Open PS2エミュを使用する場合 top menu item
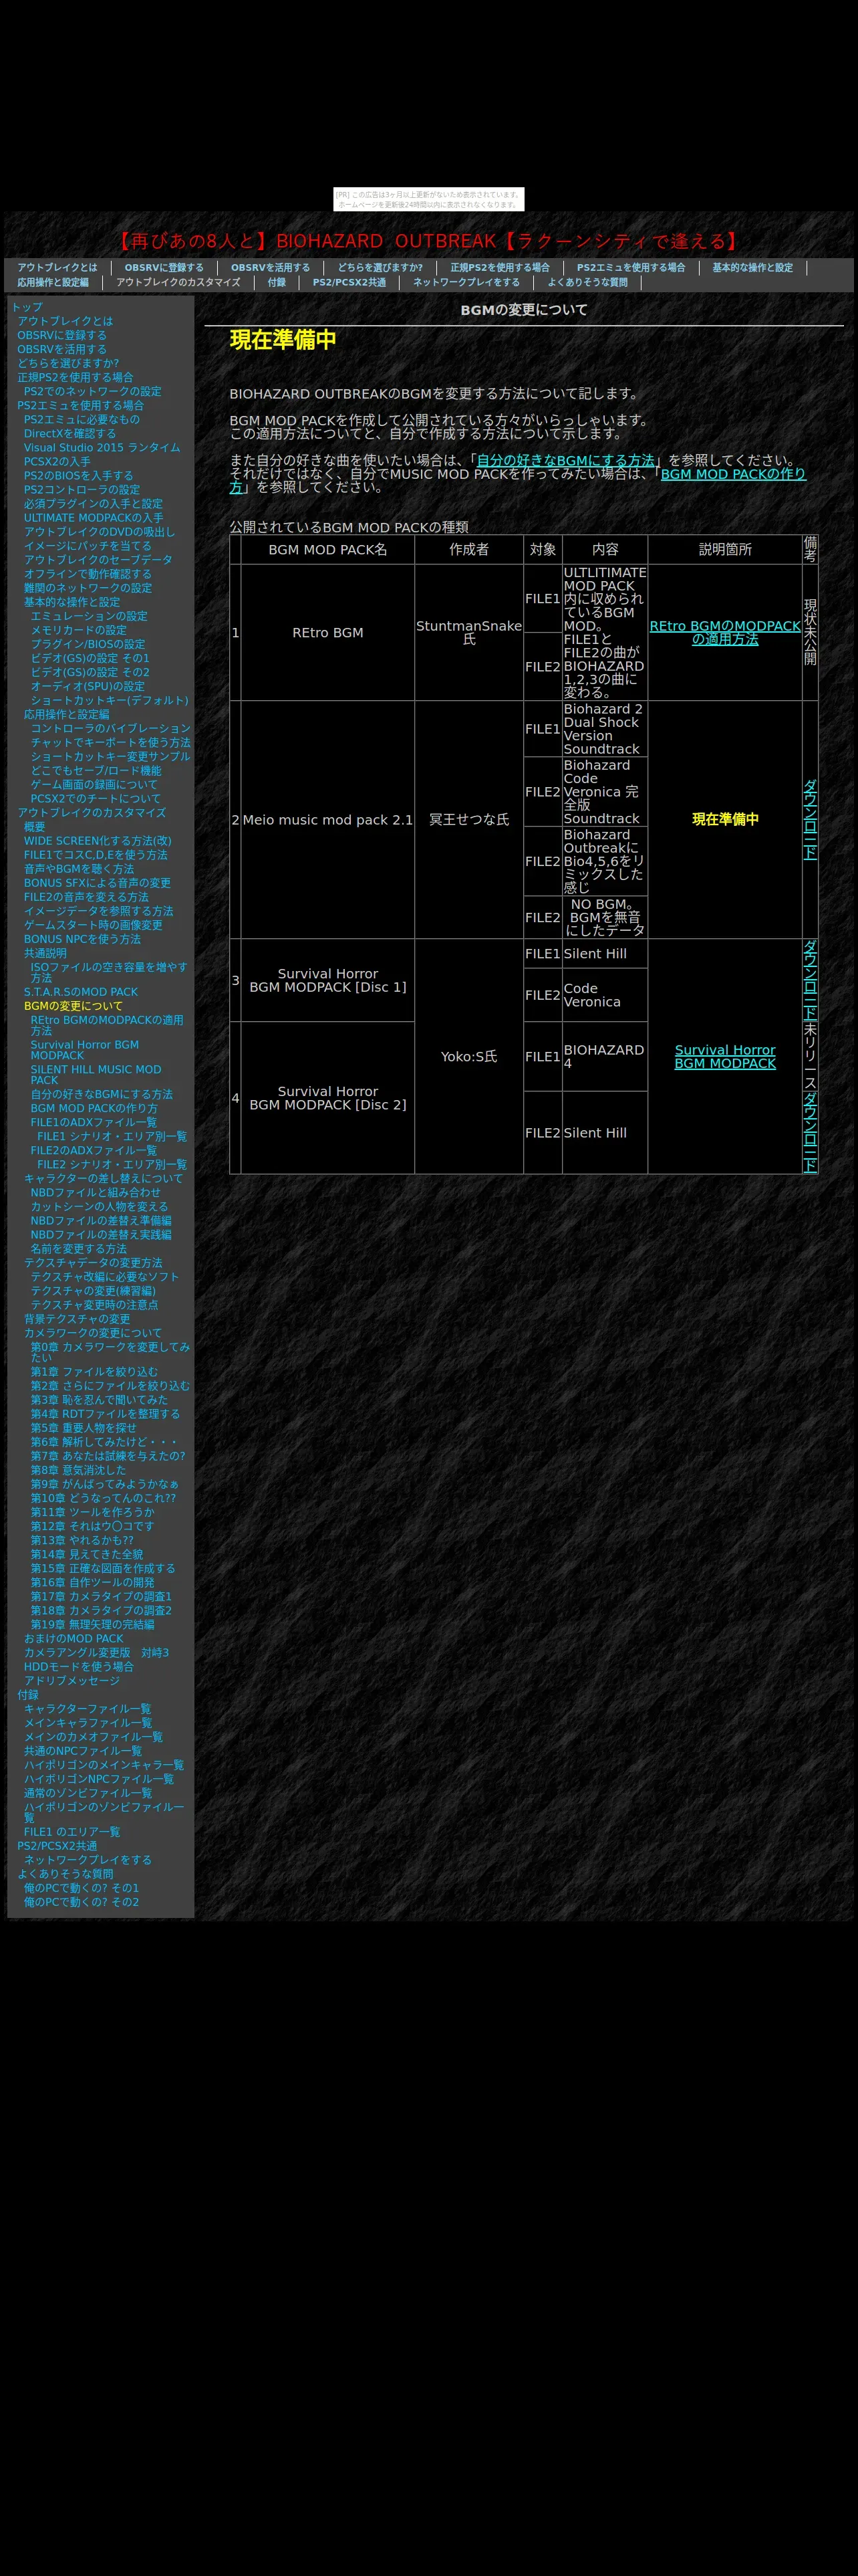Viewport: 858px width, 2576px height. (631, 268)
